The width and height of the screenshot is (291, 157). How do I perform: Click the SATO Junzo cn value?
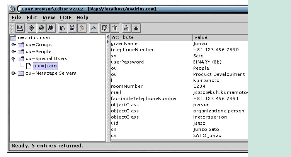pos(207,135)
